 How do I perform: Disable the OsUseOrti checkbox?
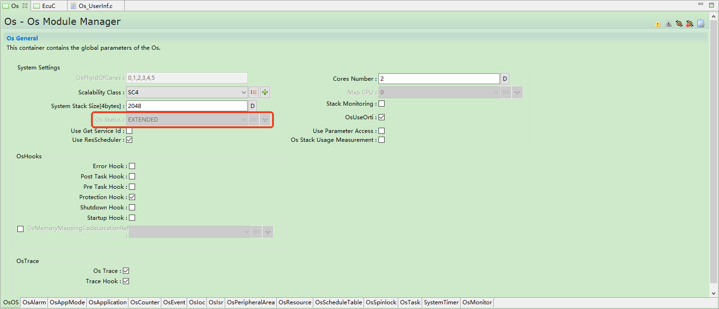coord(381,117)
